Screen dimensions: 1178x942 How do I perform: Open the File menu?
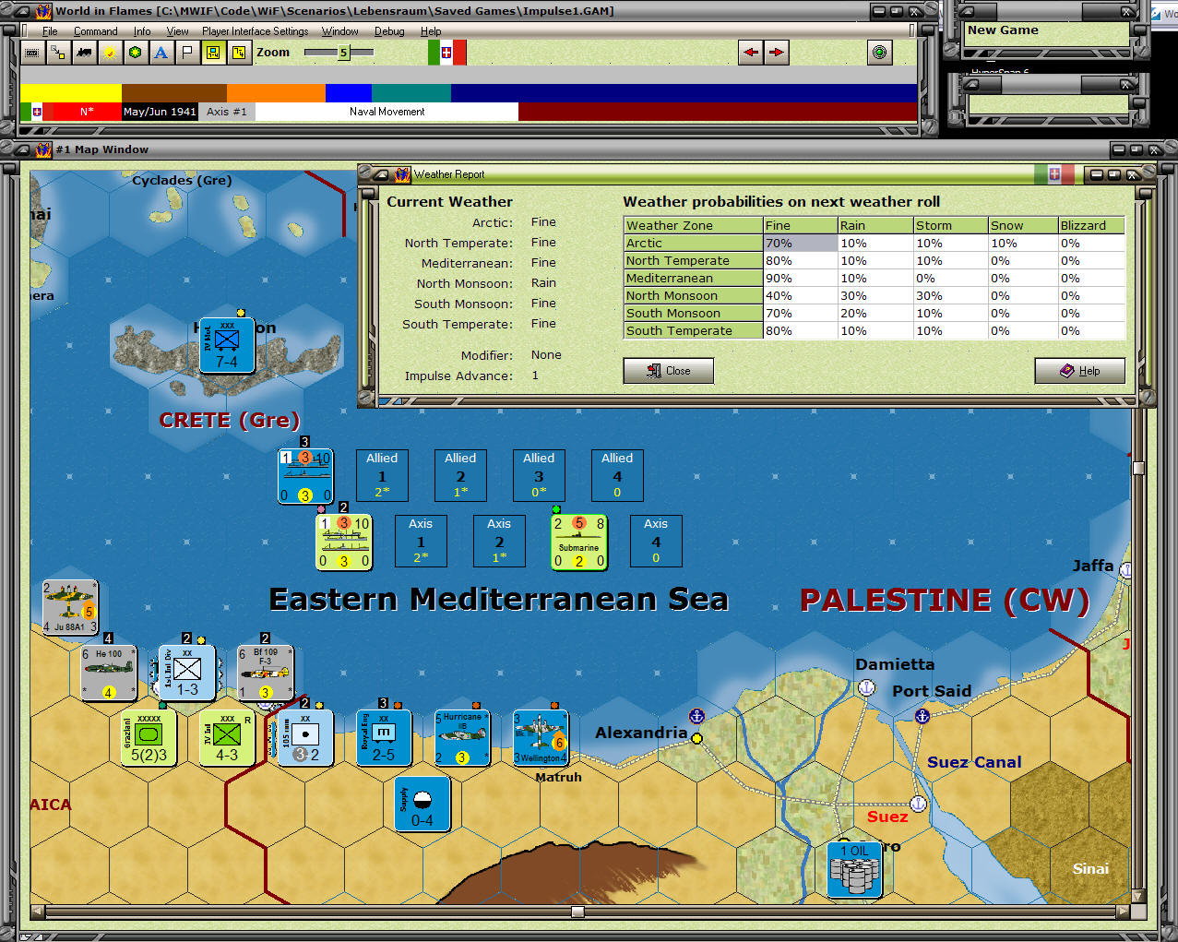tap(50, 31)
